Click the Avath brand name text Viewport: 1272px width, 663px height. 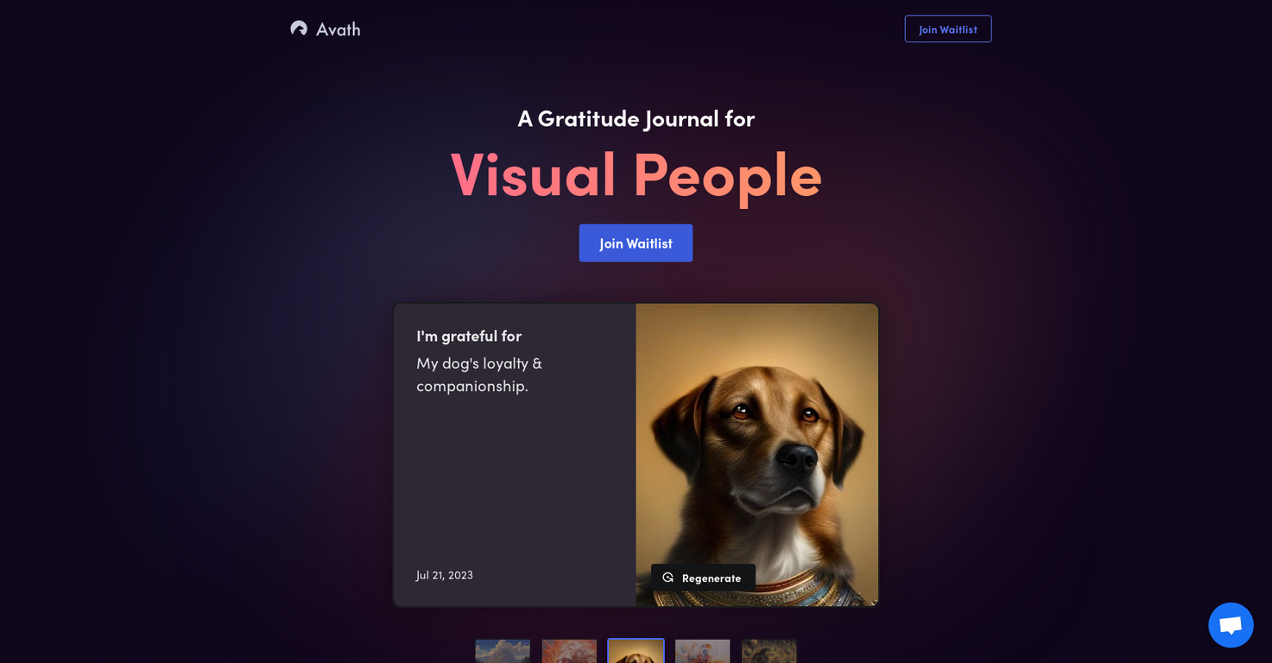point(338,29)
